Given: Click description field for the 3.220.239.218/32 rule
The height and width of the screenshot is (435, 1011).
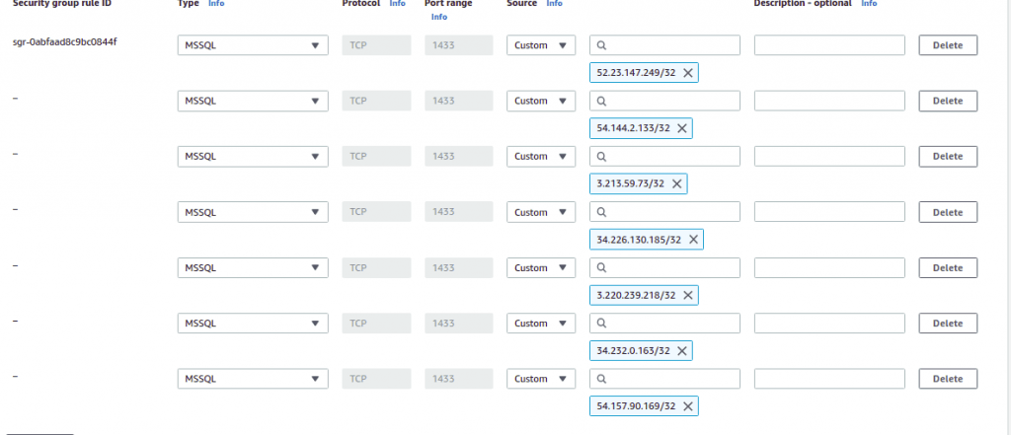Looking at the screenshot, I should click(x=829, y=267).
